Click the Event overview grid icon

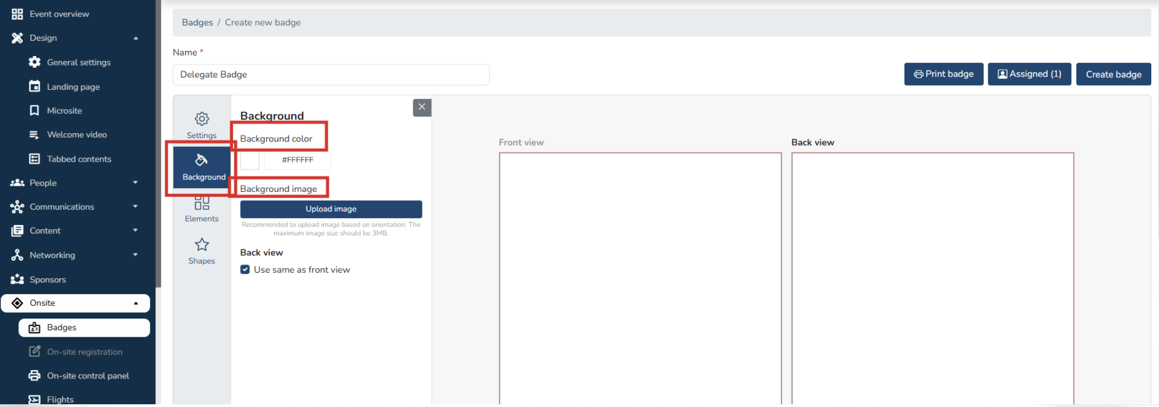tap(17, 14)
